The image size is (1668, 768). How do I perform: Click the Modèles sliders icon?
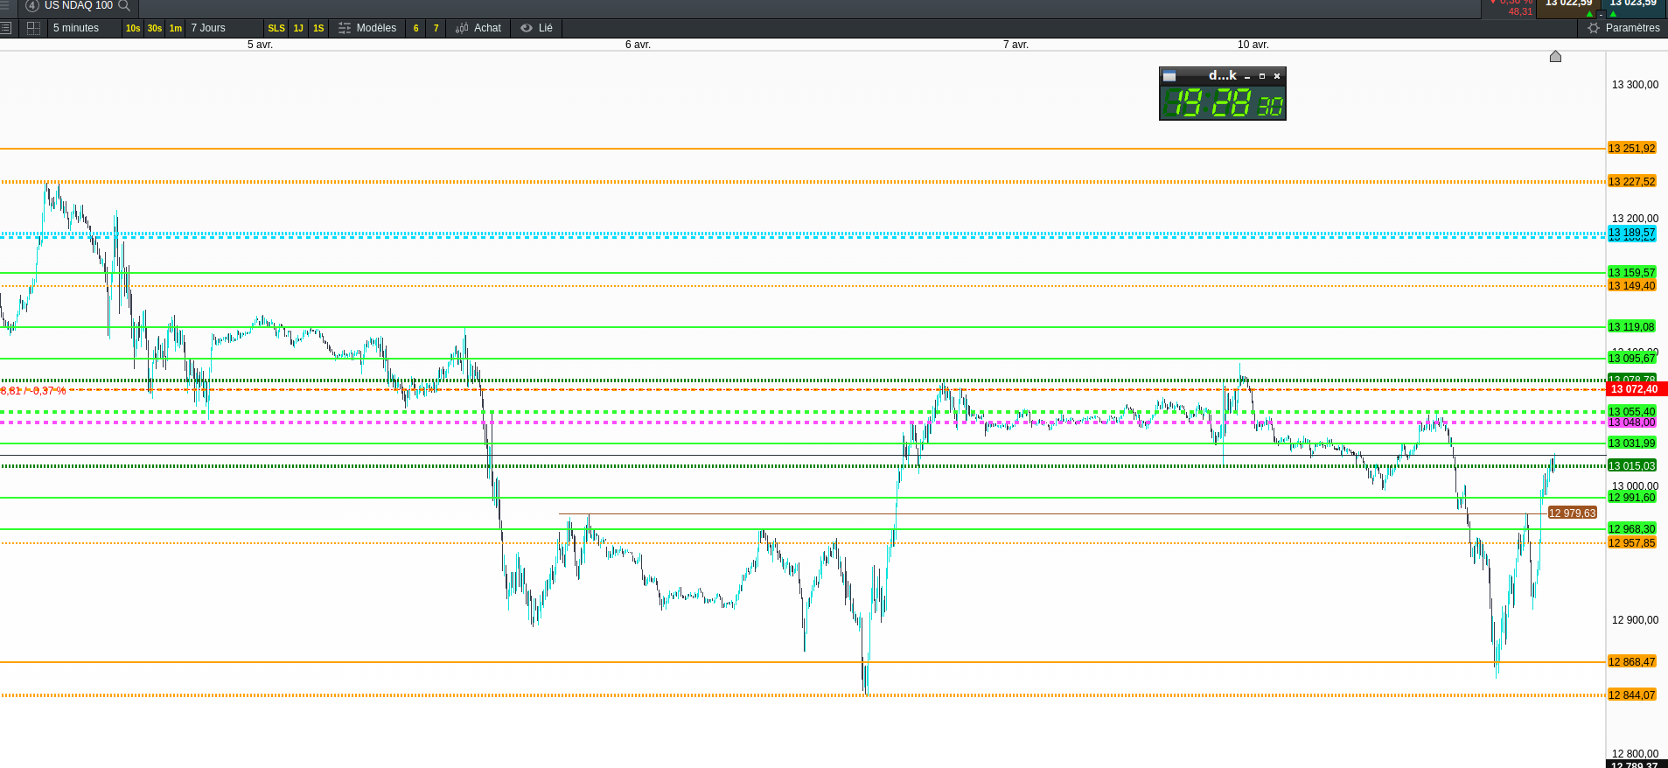[345, 28]
